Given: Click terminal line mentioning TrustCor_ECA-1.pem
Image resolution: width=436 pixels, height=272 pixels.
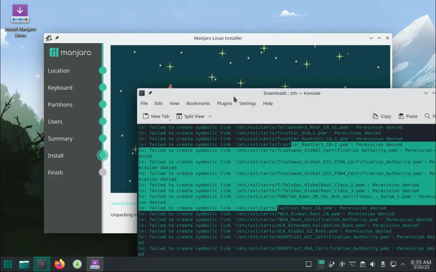Looking at the screenshot, I should [x=260, y=133].
